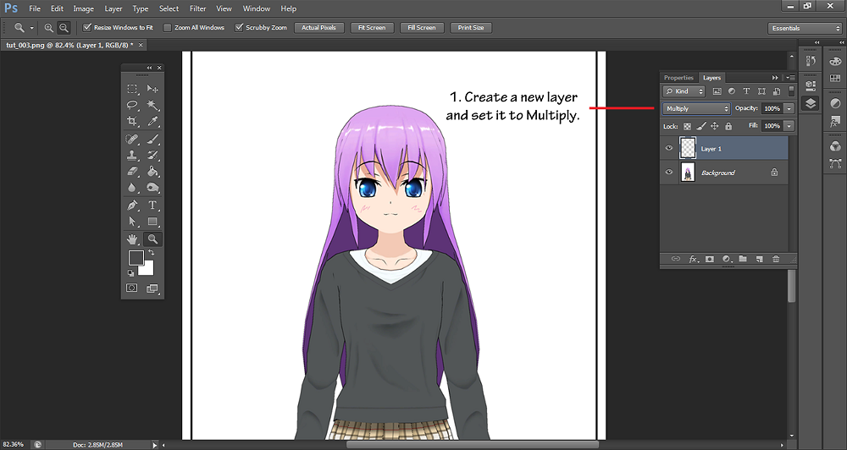847x450 pixels.
Task: Toggle lock position
Action: [715, 126]
